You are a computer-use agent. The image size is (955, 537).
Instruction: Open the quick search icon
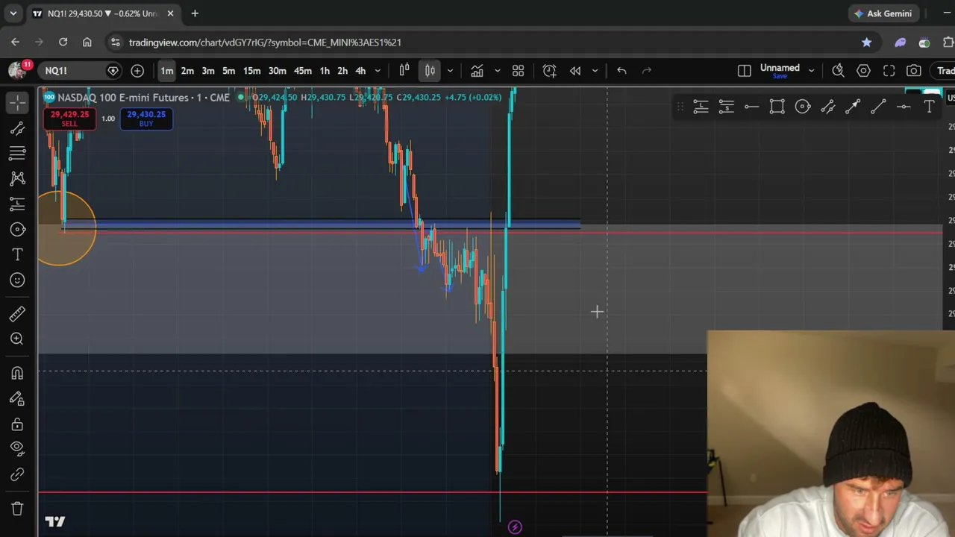[839, 71]
